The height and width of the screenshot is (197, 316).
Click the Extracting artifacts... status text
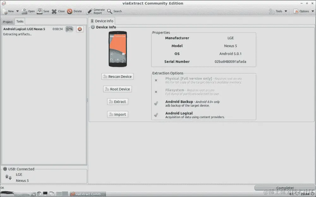17,34
